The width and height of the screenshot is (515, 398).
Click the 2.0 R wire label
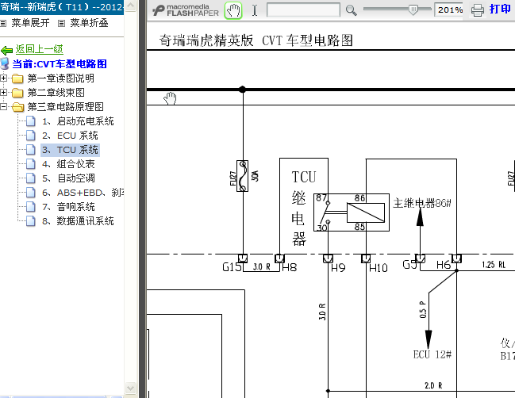(x=433, y=385)
